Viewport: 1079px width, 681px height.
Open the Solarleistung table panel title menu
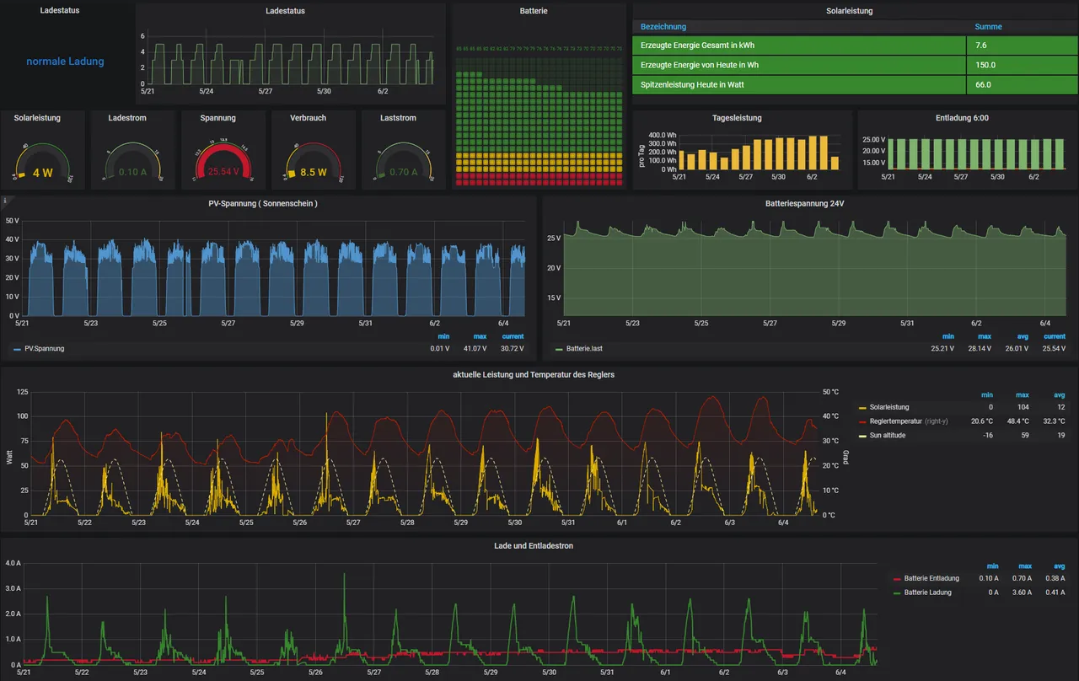[850, 11]
